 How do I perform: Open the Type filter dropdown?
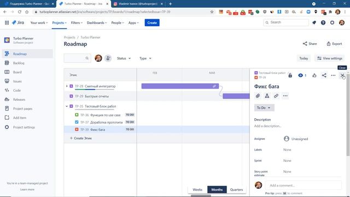click(x=145, y=59)
